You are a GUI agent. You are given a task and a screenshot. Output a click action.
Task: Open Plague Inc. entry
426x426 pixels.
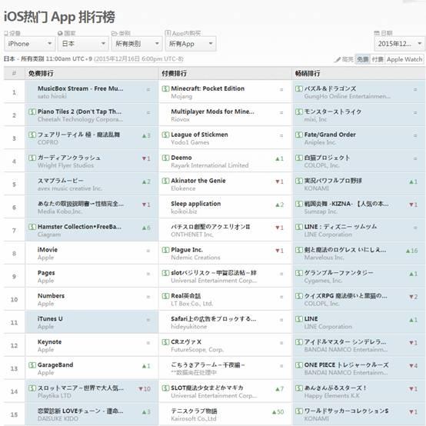coord(187,250)
